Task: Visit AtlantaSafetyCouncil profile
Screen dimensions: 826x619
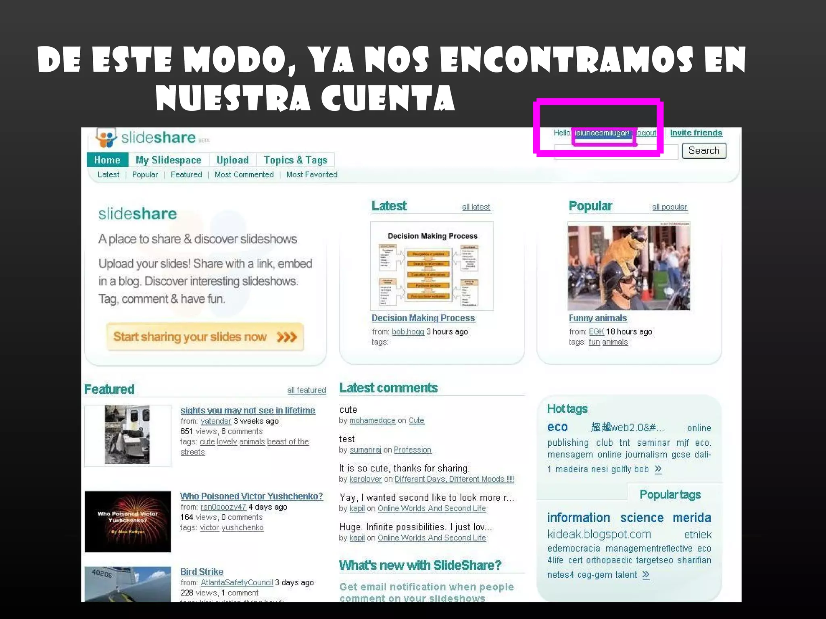Action: click(x=237, y=583)
